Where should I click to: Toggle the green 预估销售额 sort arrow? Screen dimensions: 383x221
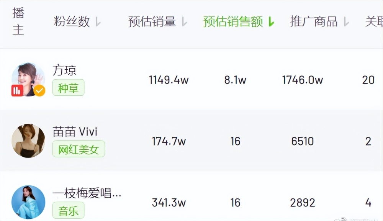[x=271, y=22]
